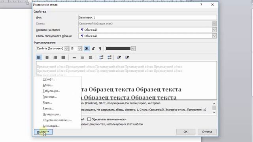Open dialog help question mark
The width and height of the screenshot is (253, 142).
[x=201, y=5]
